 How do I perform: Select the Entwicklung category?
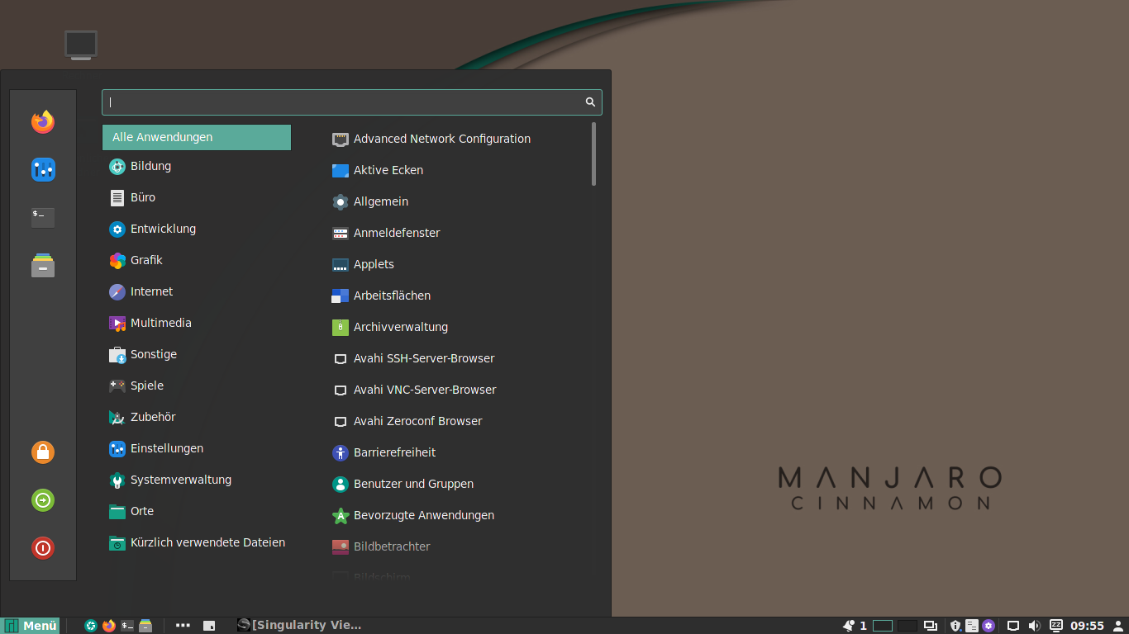click(197, 229)
